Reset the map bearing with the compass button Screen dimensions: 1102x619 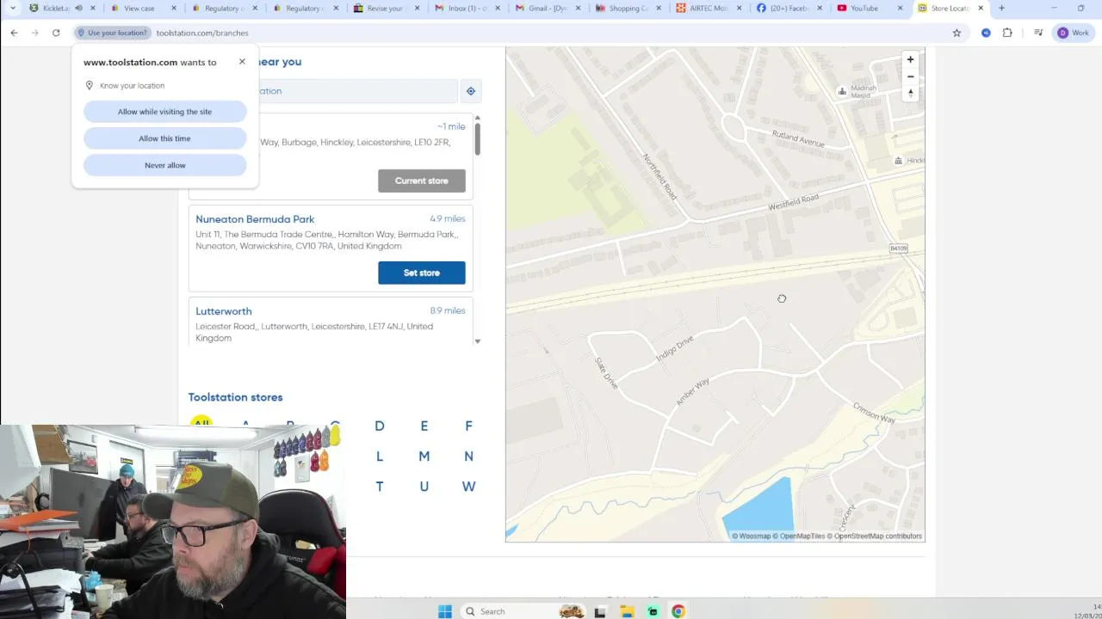click(x=910, y=93)
